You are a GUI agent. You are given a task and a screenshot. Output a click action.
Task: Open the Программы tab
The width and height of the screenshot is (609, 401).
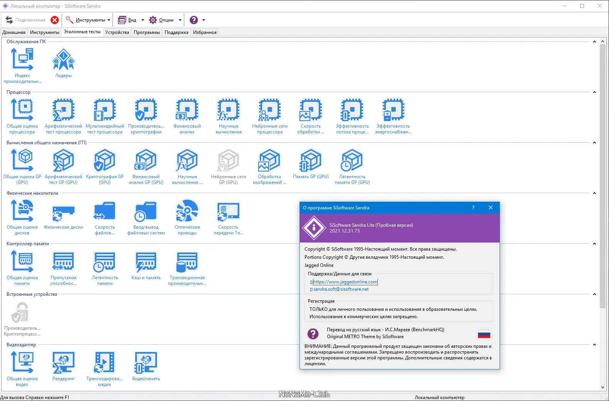tap(147, 32)
